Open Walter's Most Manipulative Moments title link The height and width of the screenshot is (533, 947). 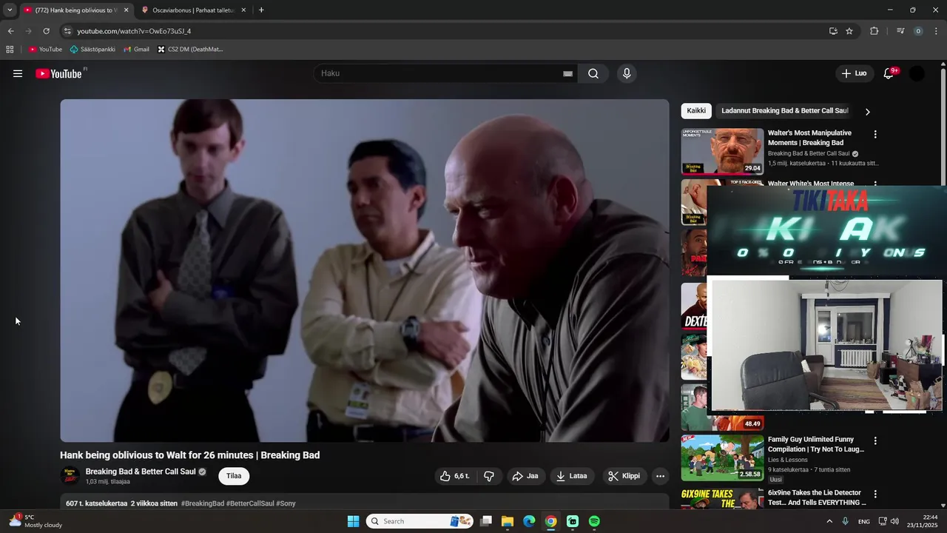[809, 138]
